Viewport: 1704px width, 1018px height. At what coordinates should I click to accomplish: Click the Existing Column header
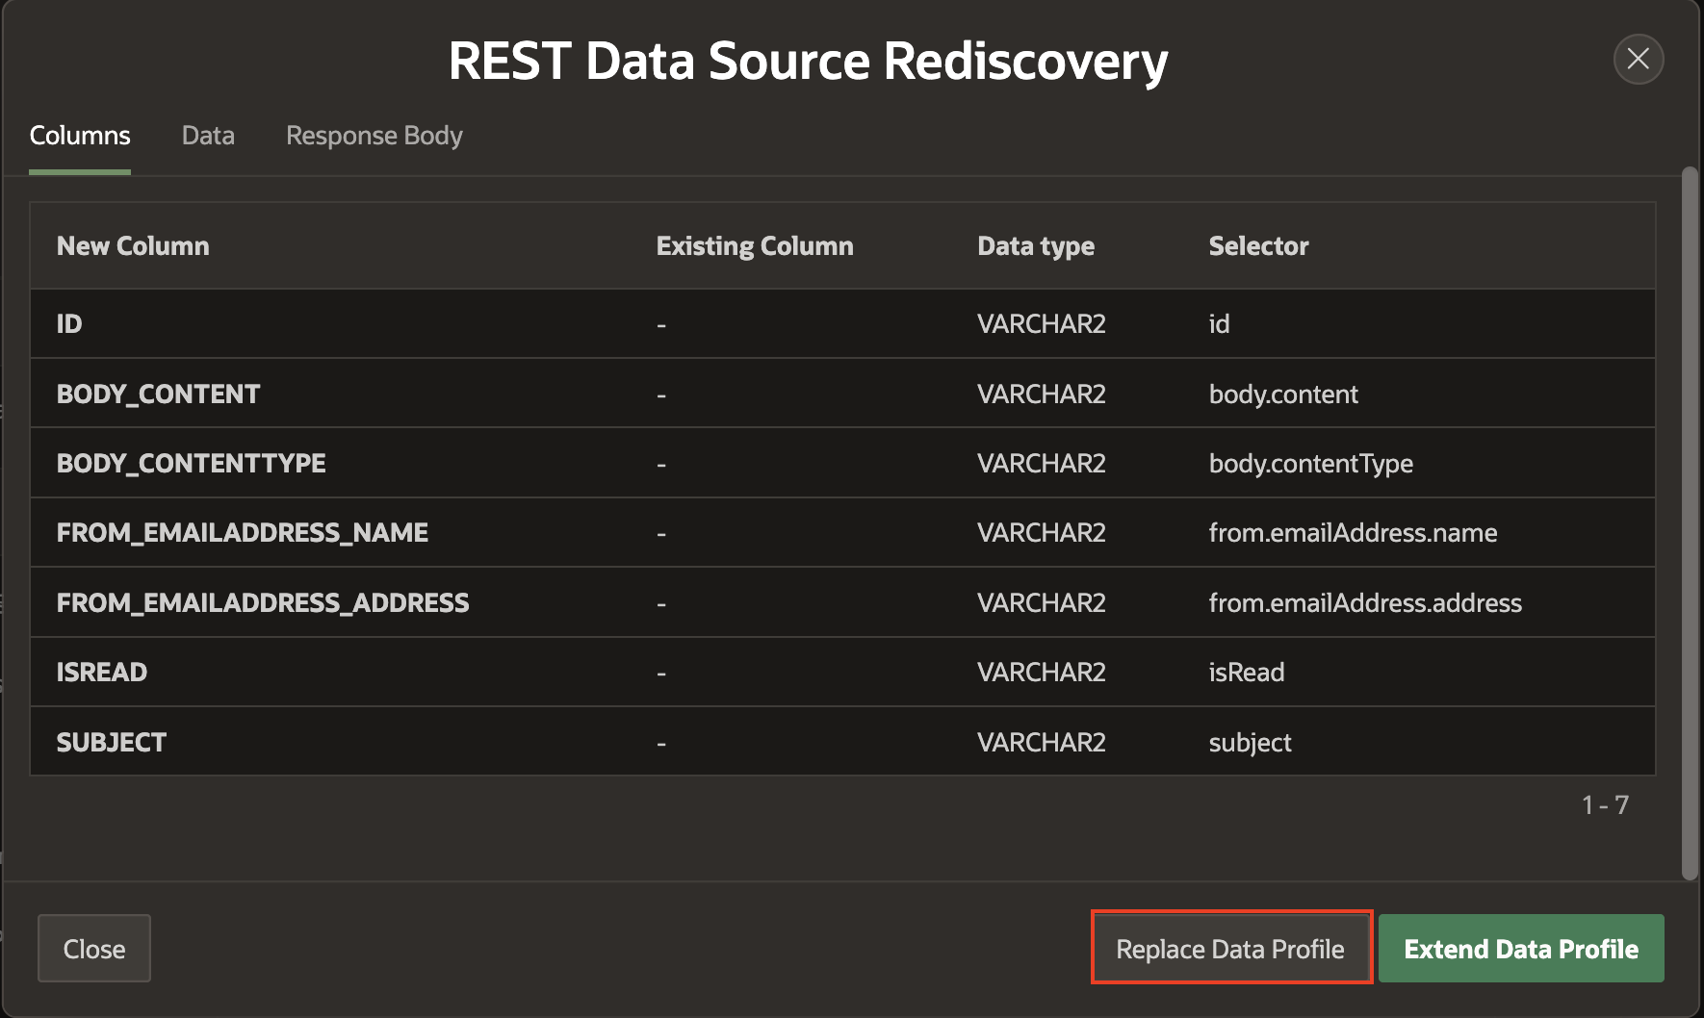754,246
